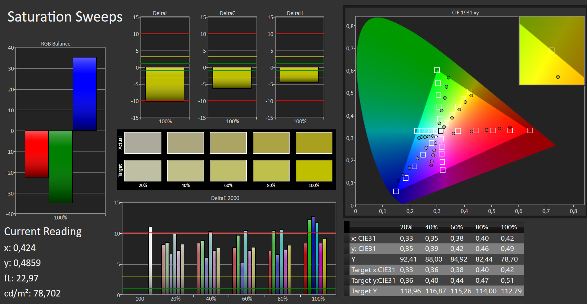
Task: Click the target square in yellow zoom inset
Action: click(x=551, y=51)
